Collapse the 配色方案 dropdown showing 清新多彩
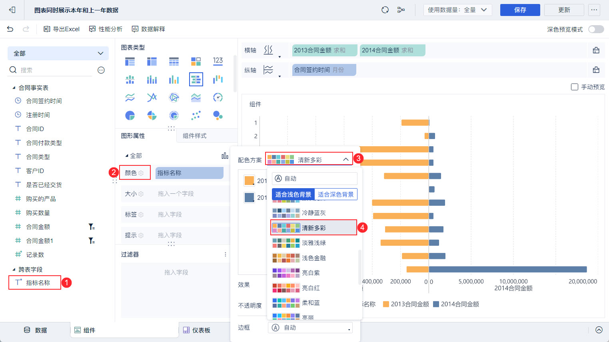Viewport: 609px width, 342px height. tap(309, 160)
